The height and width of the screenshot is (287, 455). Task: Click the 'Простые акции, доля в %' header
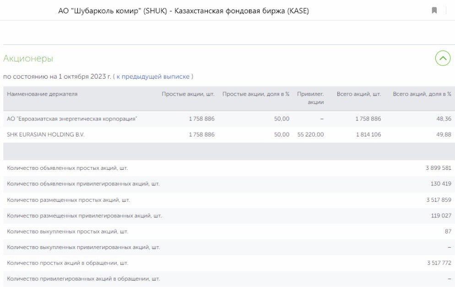coord(256,94)
